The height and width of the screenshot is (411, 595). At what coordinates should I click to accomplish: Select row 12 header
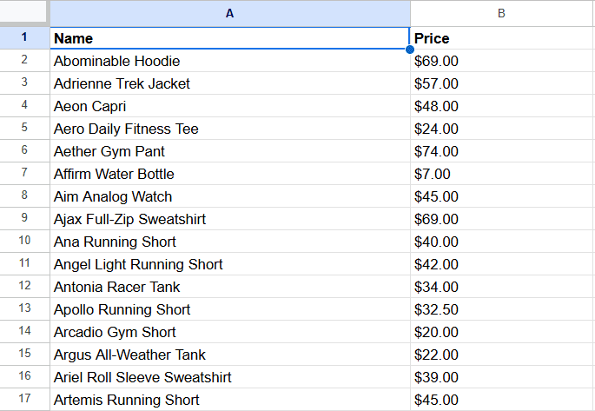24,287
